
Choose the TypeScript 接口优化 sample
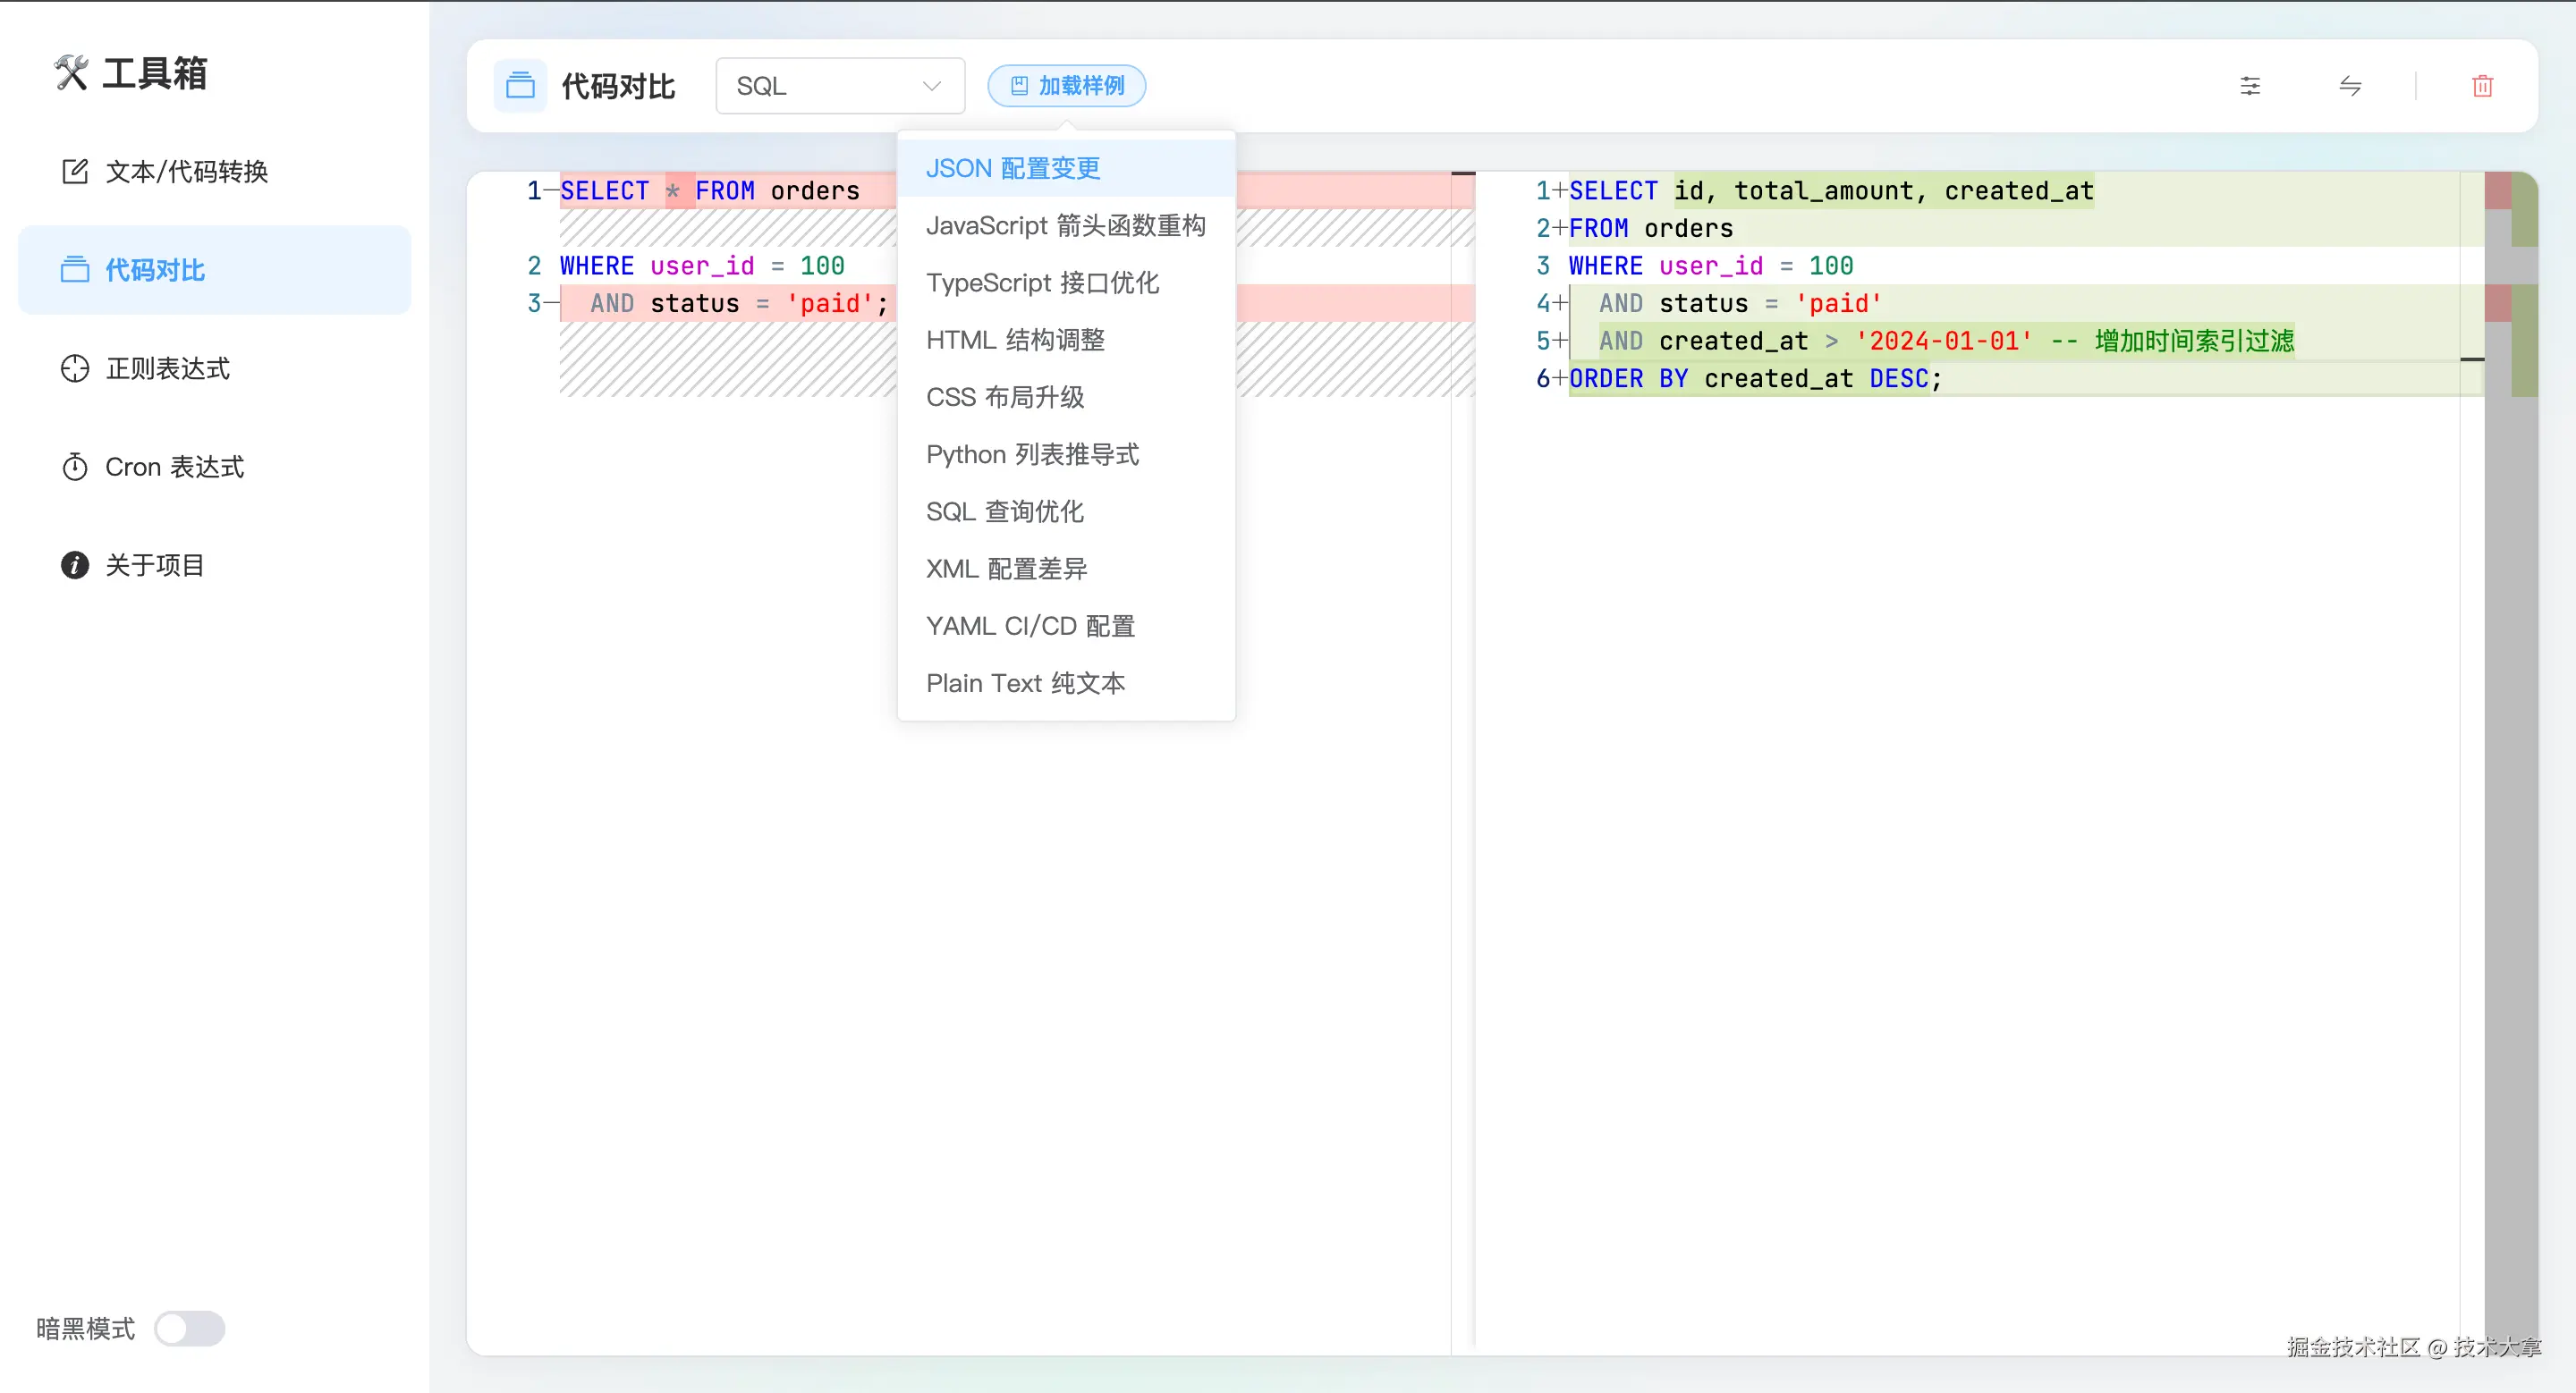tap(1042, 283)
